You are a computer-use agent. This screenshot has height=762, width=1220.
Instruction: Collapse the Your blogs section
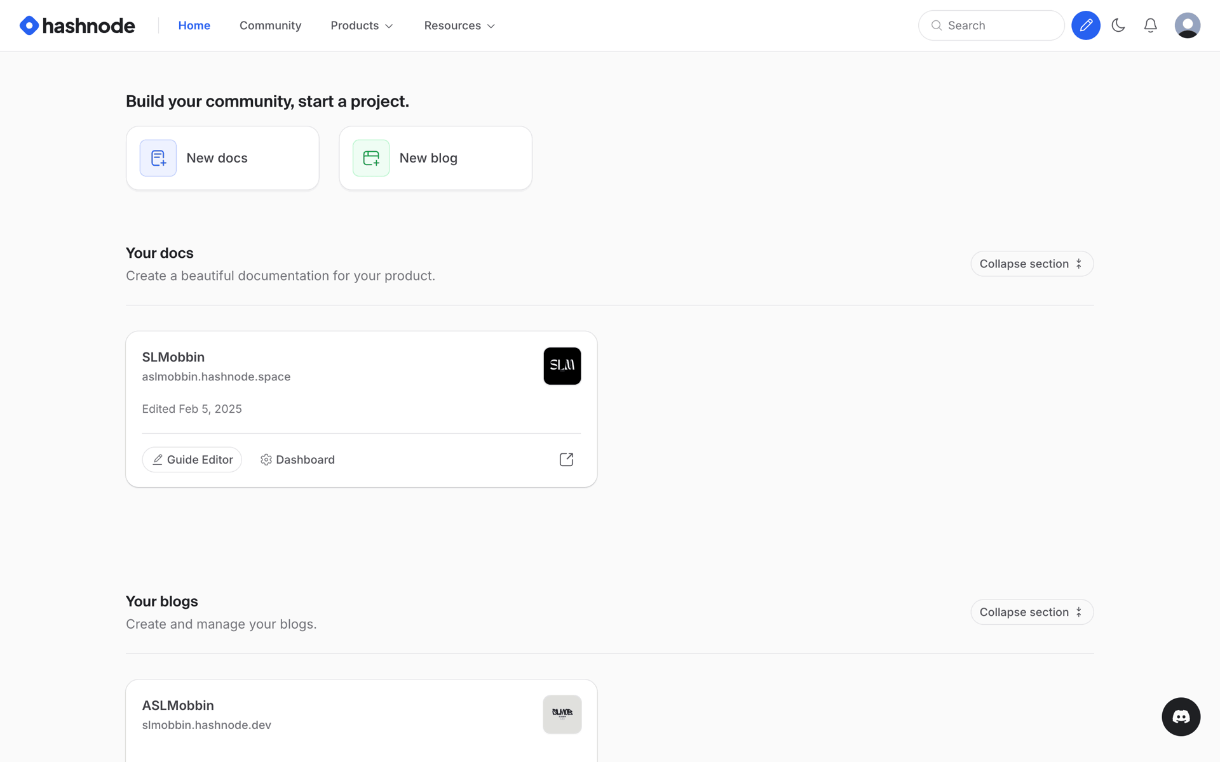pyautogui.click(x=1032, y=612)
